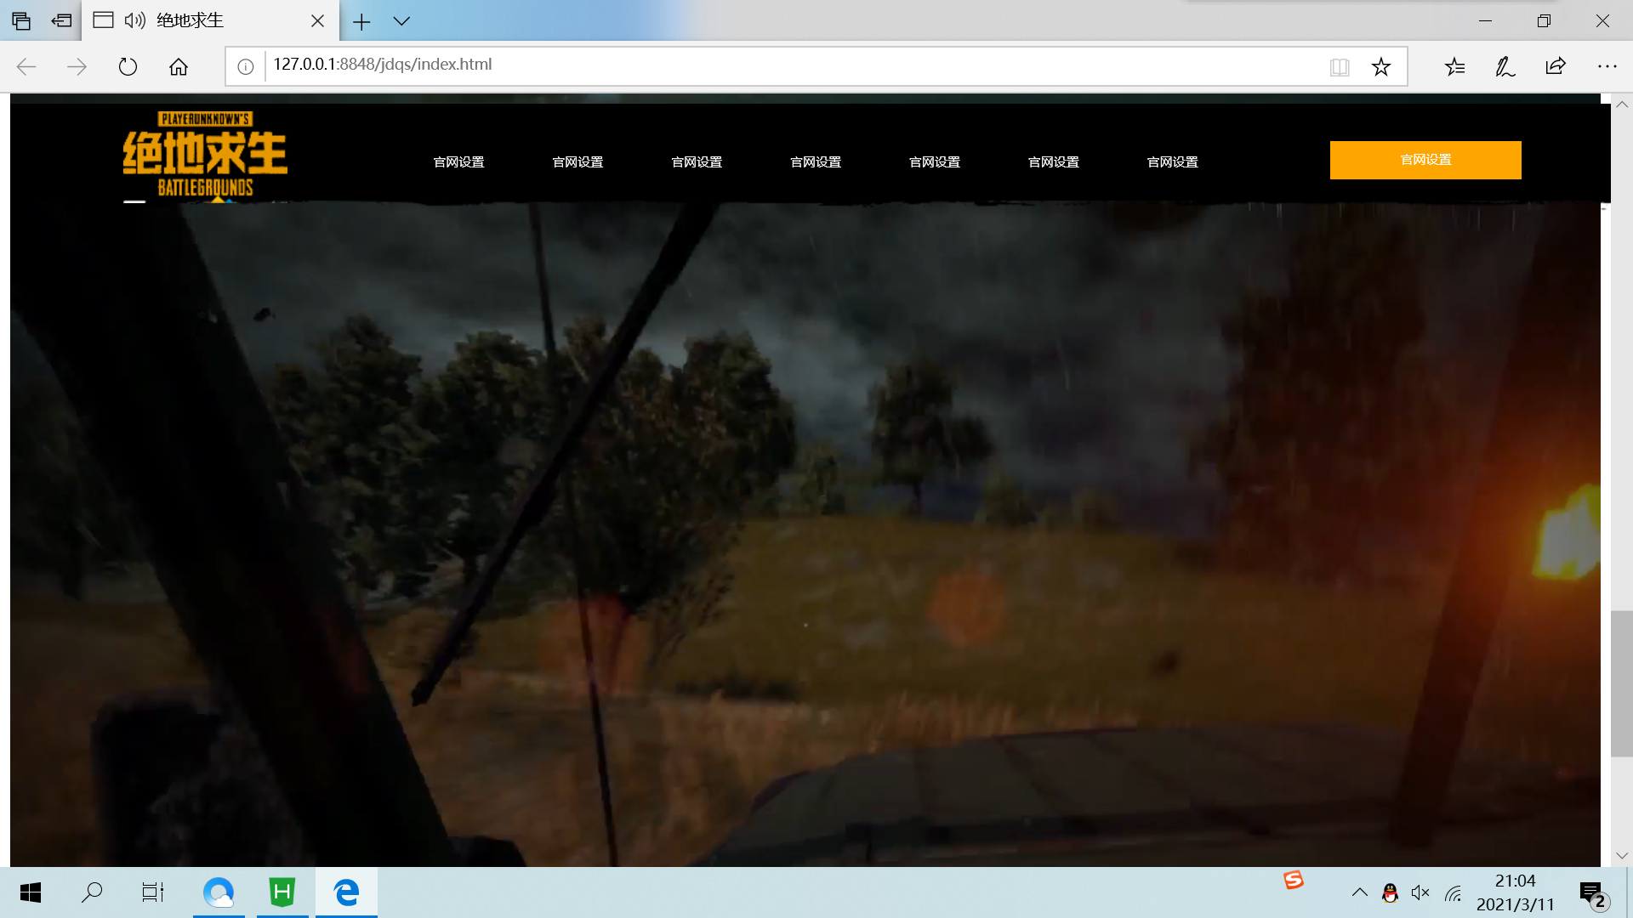1633x918 pixels.
Task: Expand the tab preview chevron dropdown
Action: [401, 21]
